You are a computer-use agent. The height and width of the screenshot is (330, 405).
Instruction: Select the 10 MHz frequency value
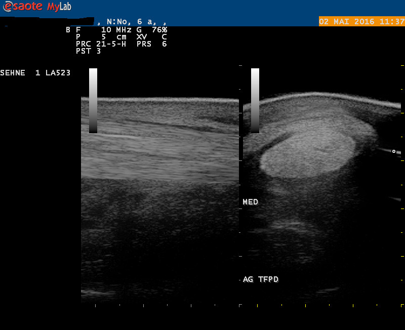click(x=116, y=30)
